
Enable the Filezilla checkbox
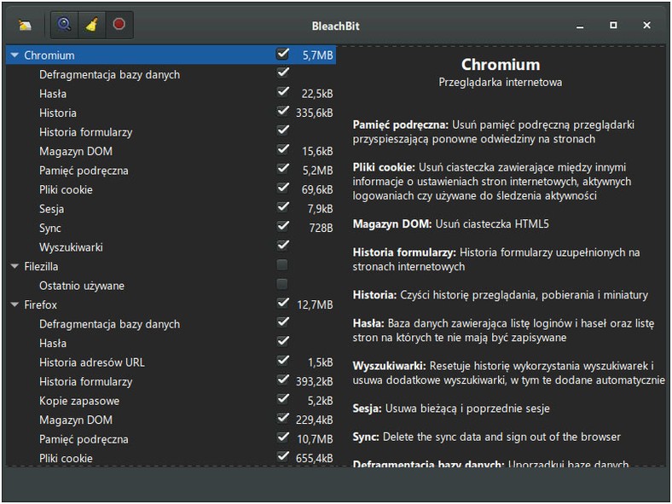pos(282,266)
